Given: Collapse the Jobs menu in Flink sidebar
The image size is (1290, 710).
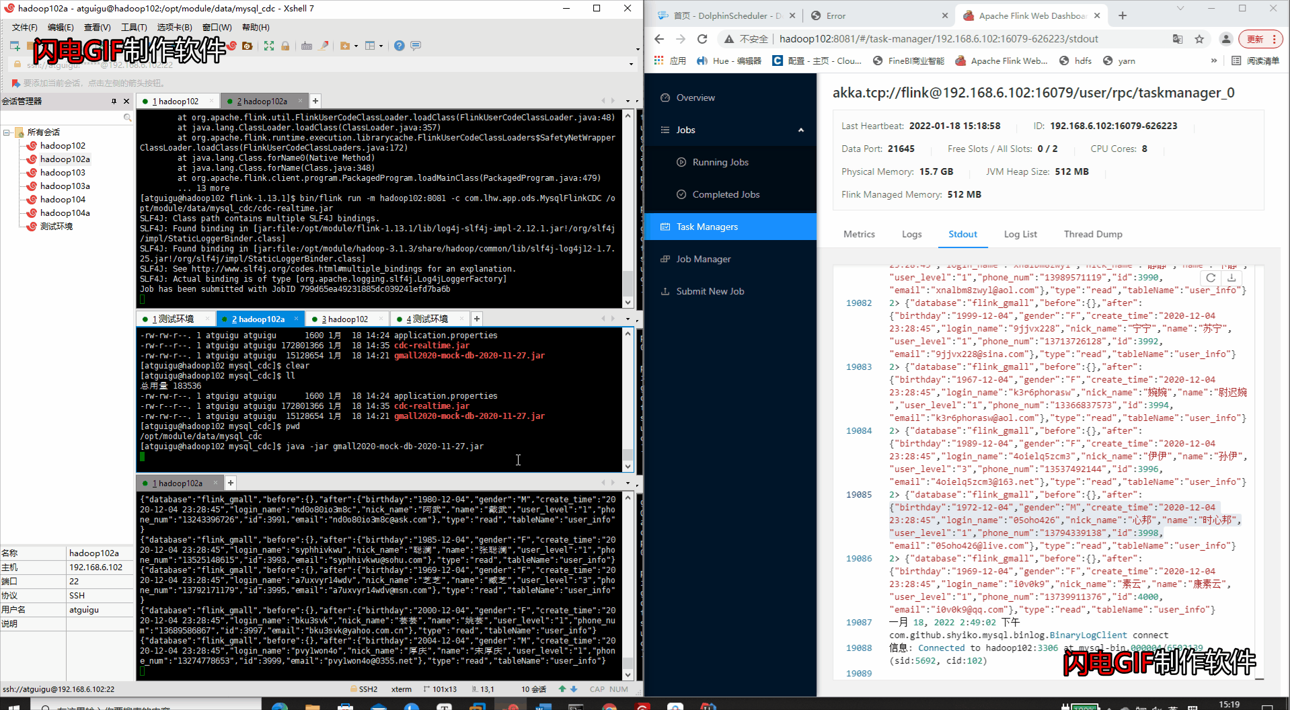Looking at the screenshot, I should point(801,130).
